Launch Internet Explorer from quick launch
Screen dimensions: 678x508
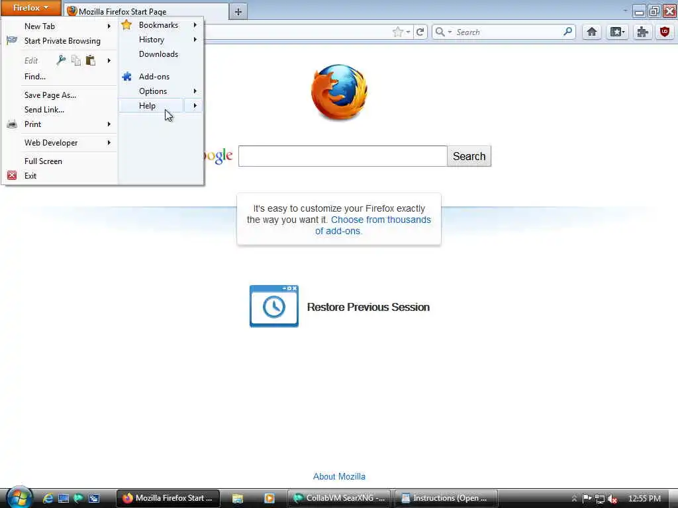[48, 498]
